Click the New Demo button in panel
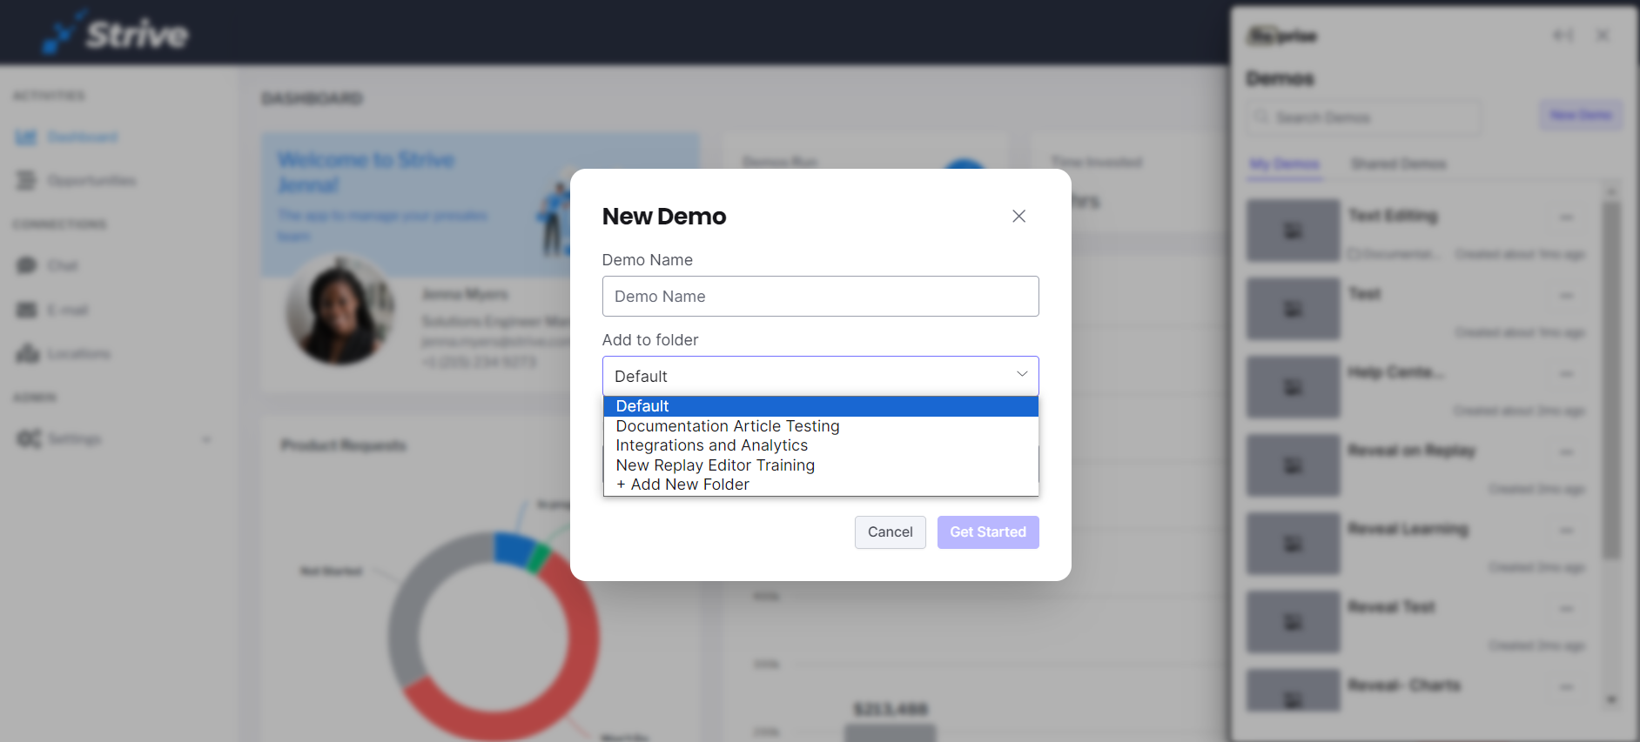This screenshot has width=1640, height=742. pyautogui.click(x=1581, y=115)
